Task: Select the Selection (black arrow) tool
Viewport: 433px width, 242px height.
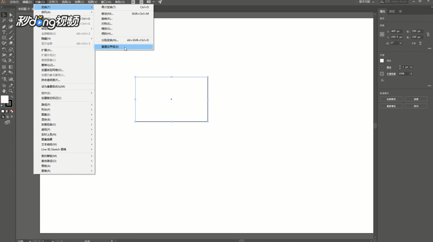Action: (x=4, y=15)
